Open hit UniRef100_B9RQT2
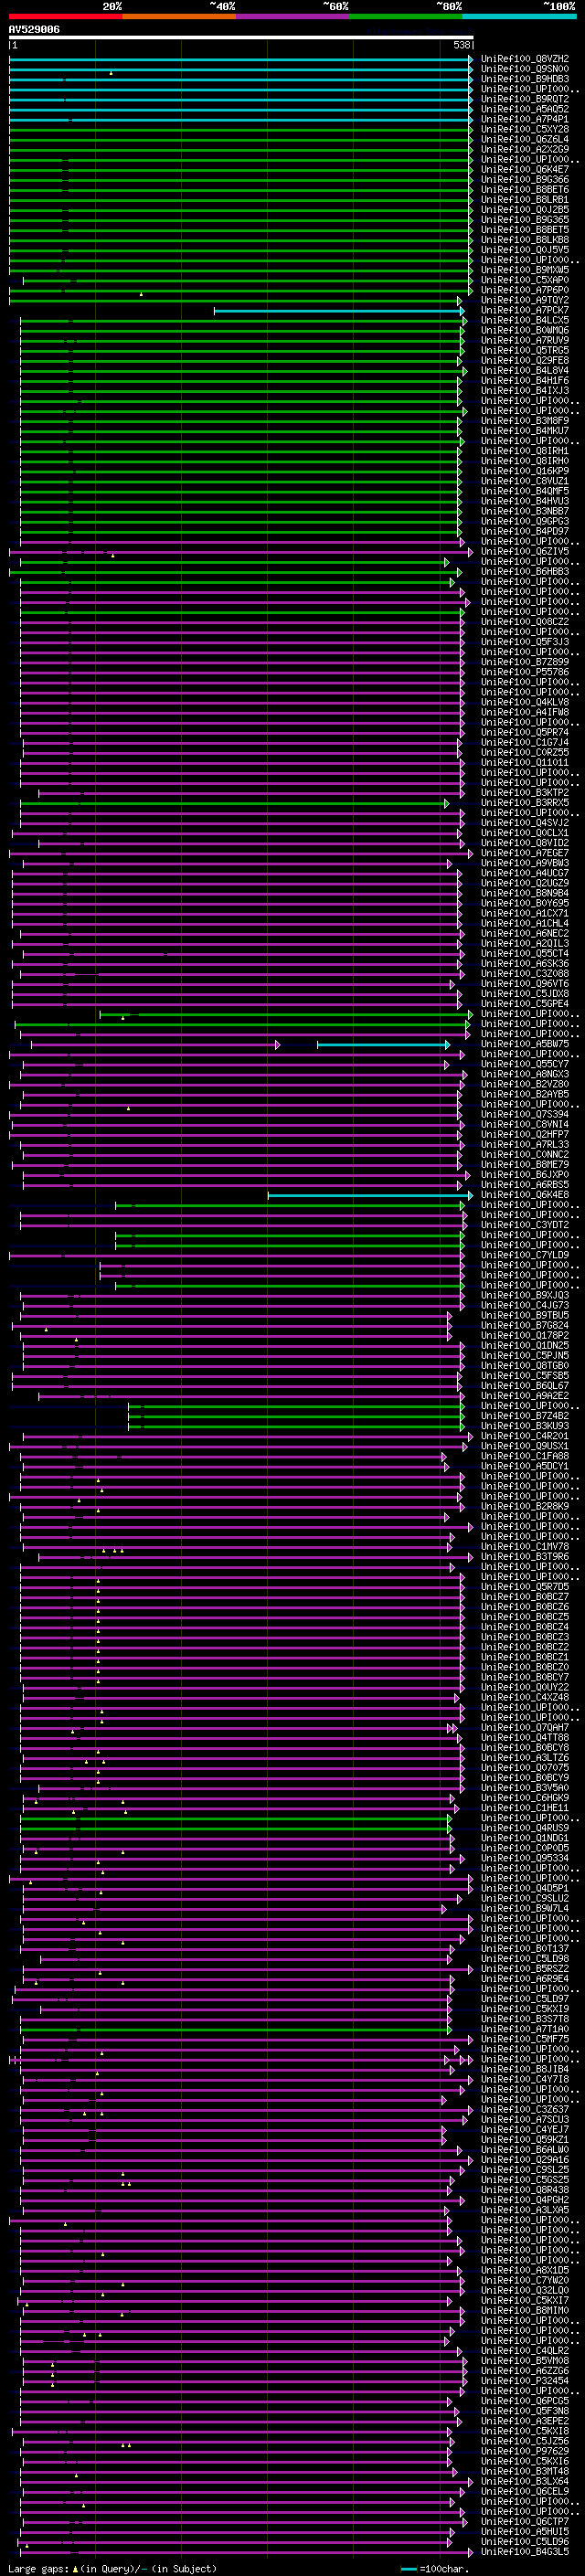Image resolution: width=585 pixels, height=2576 pixels. pos(525,99)
